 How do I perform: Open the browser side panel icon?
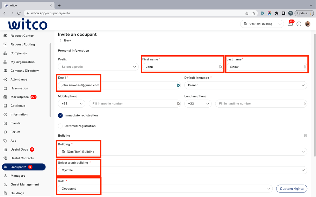[x=283, y=13]
